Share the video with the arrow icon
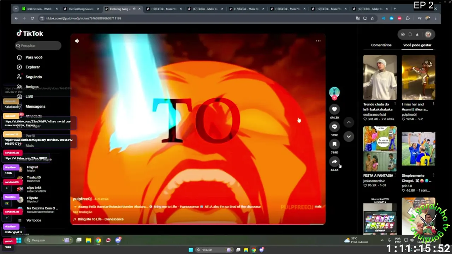The image size is (452, 254). 334,162
